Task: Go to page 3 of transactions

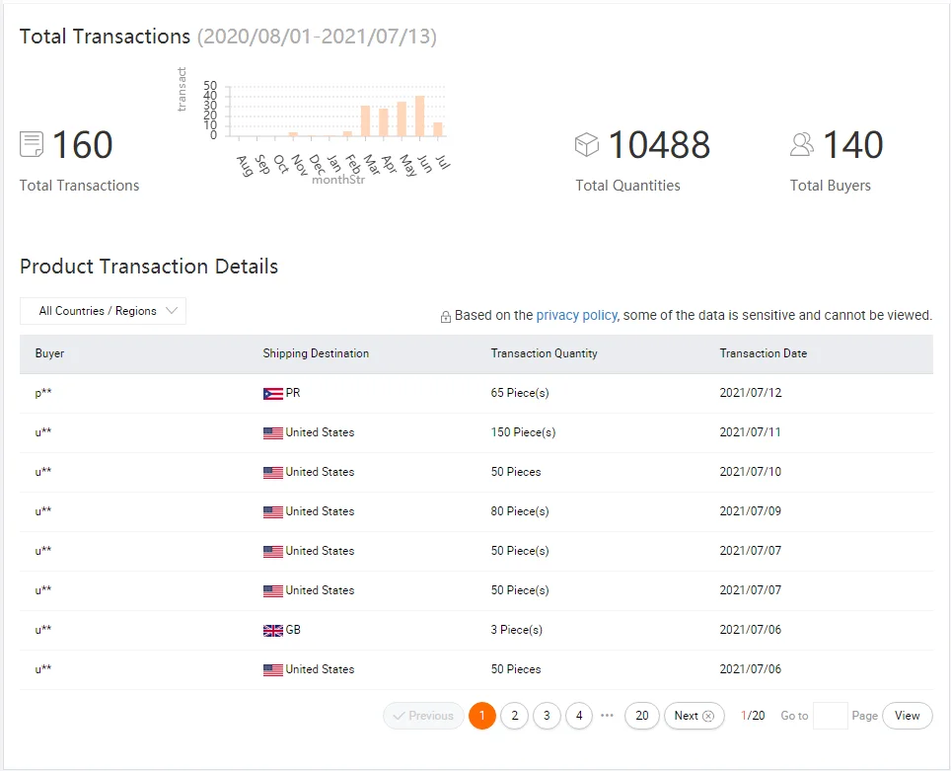Action: tap(547, 716)
